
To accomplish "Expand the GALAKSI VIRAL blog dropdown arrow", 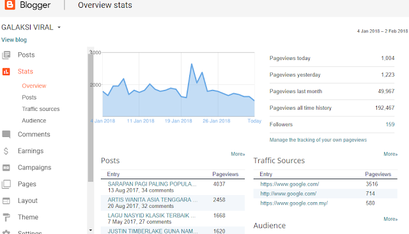I will tap(59, 27).
